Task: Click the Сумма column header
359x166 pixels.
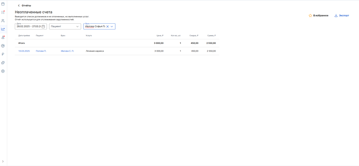Action: coord(211,36)
